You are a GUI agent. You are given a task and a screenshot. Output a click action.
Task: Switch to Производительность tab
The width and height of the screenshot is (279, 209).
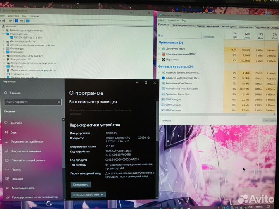pyautogui.click(x=183, y=26)
